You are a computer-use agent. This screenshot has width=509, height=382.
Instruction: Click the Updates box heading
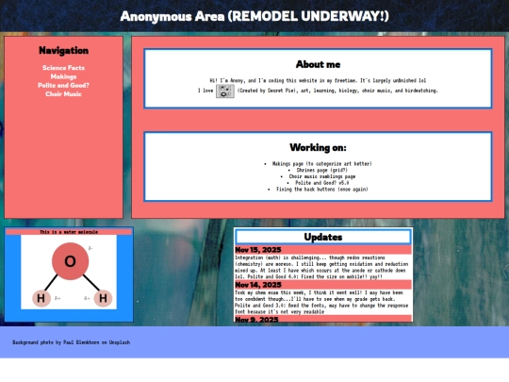pyautogui.click(x=323, y=237)
